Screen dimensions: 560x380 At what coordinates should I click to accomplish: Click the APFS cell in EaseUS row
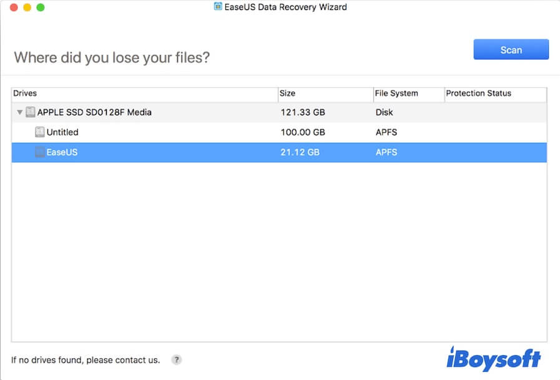coord(386,152)
